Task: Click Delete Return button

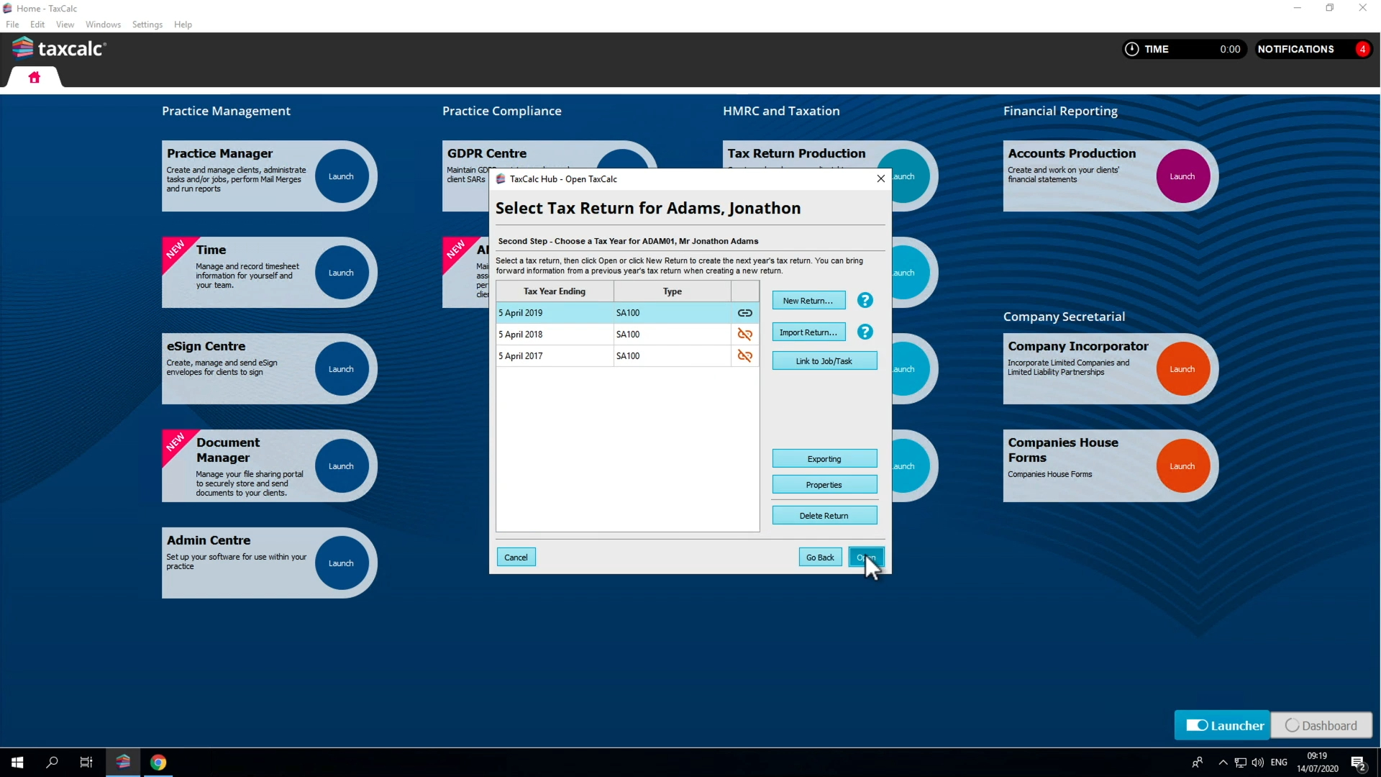Action: 824,516
